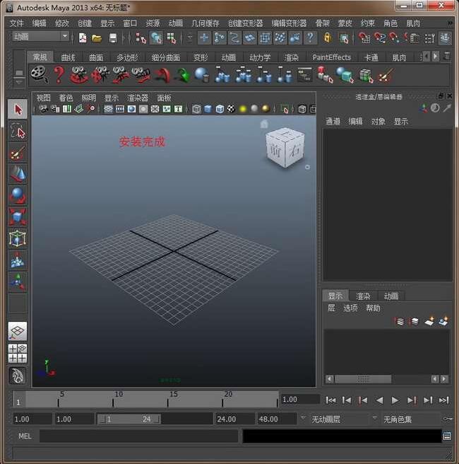The image size is (459, 464).
Task: Switch to the 多边形 shelf tab
Action: (129, 57)
